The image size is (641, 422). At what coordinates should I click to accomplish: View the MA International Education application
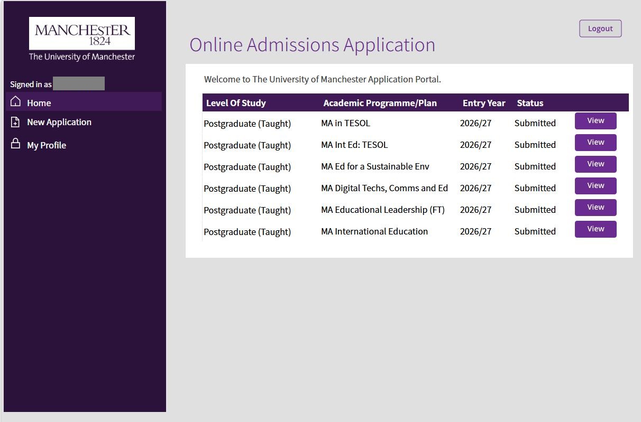(x=595, y=229)
